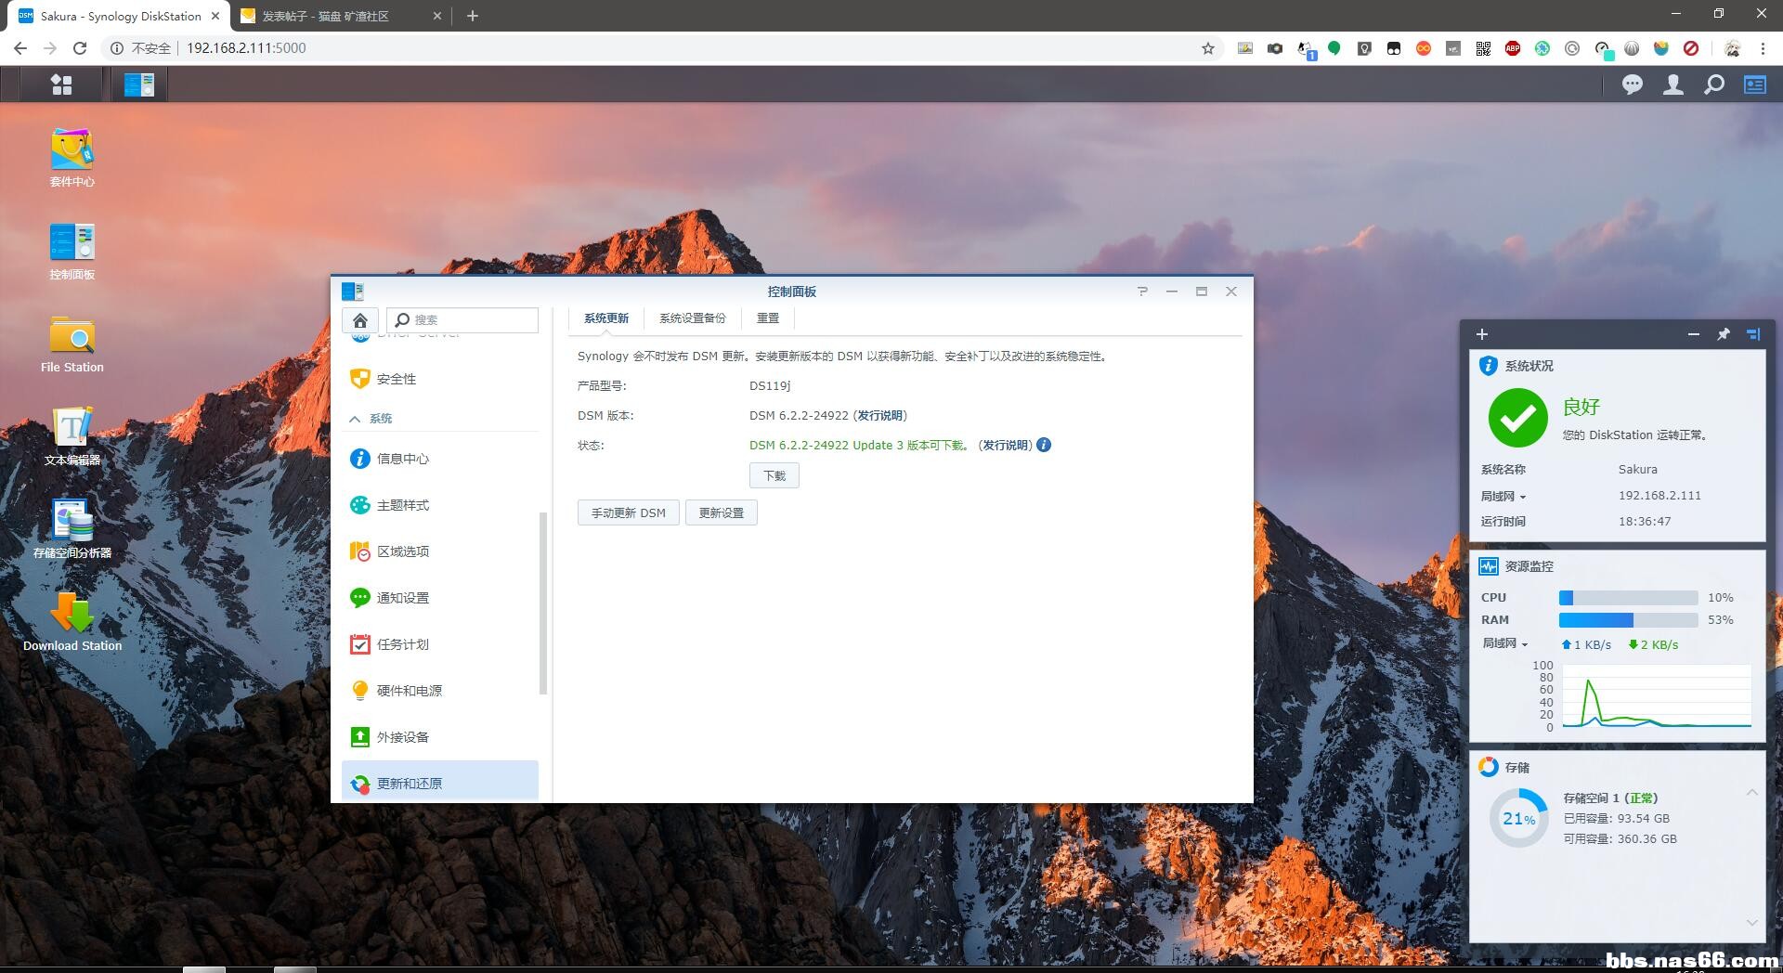Screen dimensions: 1783x973
Task: Switch to the 系统更新 tab
Action: 606,318
